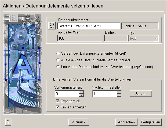Select Setzen des Datenpunktelementes (dpSet) option
The height and width of the screenshot is (129, 167).
point(57,53)
